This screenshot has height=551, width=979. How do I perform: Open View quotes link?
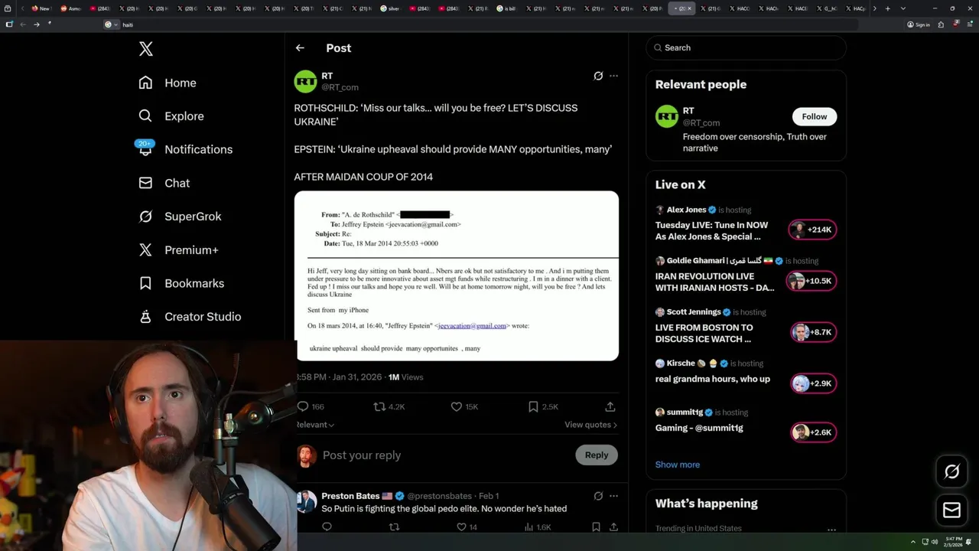coord(590,425)
